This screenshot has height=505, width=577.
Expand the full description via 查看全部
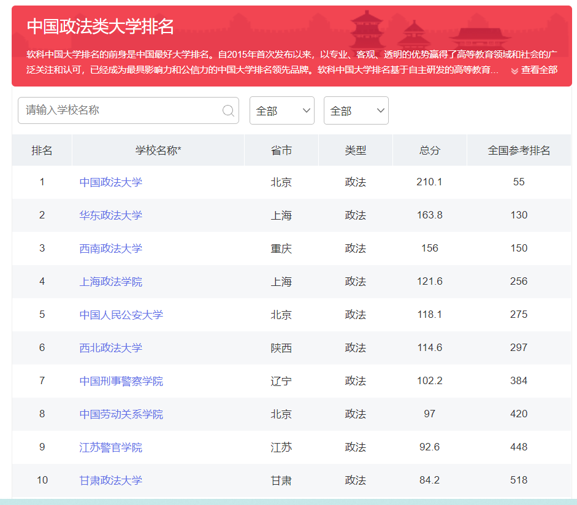[x=541, y=72]
